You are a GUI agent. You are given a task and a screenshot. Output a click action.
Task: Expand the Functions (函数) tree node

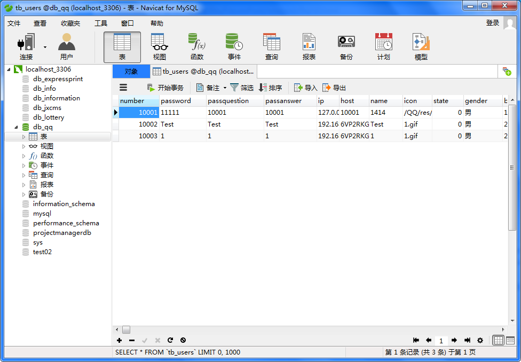23,156
